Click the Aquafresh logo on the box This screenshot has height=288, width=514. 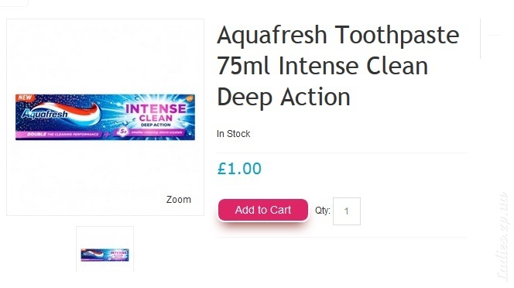(x=44, y=114)
